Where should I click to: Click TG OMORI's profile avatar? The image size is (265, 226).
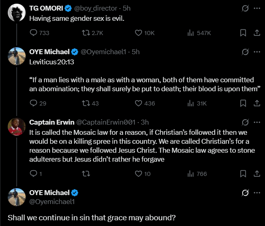point(16,13)
